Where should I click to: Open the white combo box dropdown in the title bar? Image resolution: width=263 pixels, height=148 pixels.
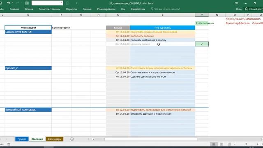coord(61,3)
